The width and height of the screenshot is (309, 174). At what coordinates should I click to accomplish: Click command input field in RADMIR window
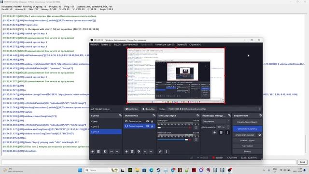pos(149,162)
